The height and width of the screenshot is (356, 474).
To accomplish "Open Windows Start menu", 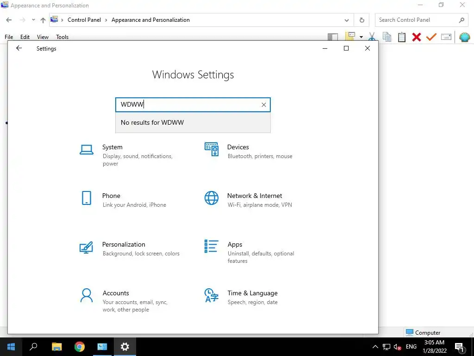I will (11, 347).
